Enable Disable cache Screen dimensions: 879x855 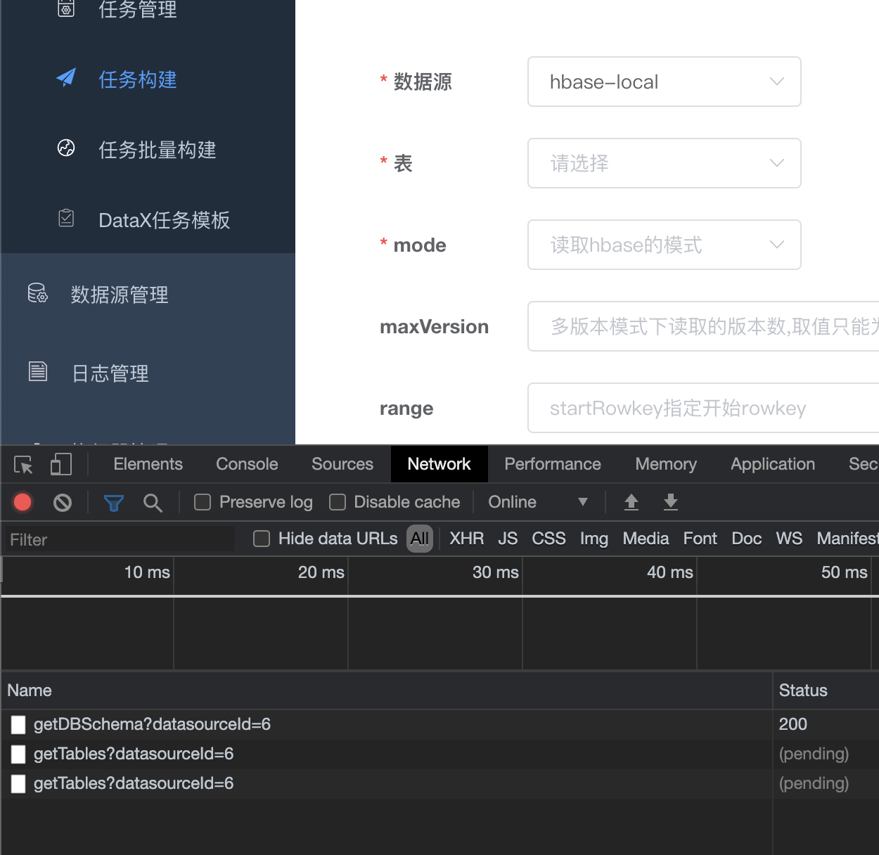[338, 502]
